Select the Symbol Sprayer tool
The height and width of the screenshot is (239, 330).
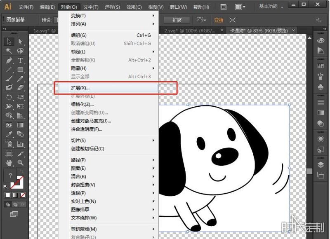[x=9, y=144]
